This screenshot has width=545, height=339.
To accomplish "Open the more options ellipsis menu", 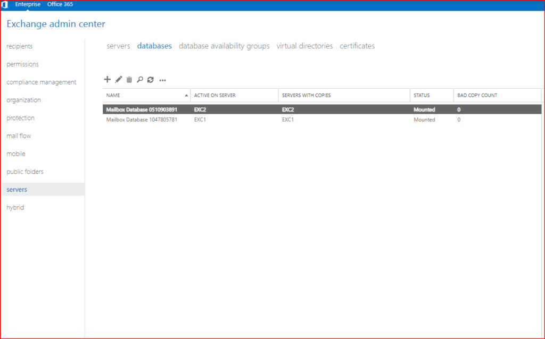I will click(163, 80).
